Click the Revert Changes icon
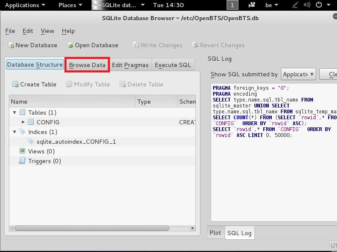 [x=195, y=45]
